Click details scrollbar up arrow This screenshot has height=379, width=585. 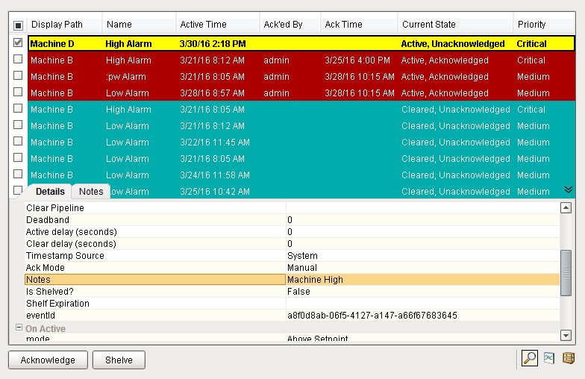click(566, 207)
